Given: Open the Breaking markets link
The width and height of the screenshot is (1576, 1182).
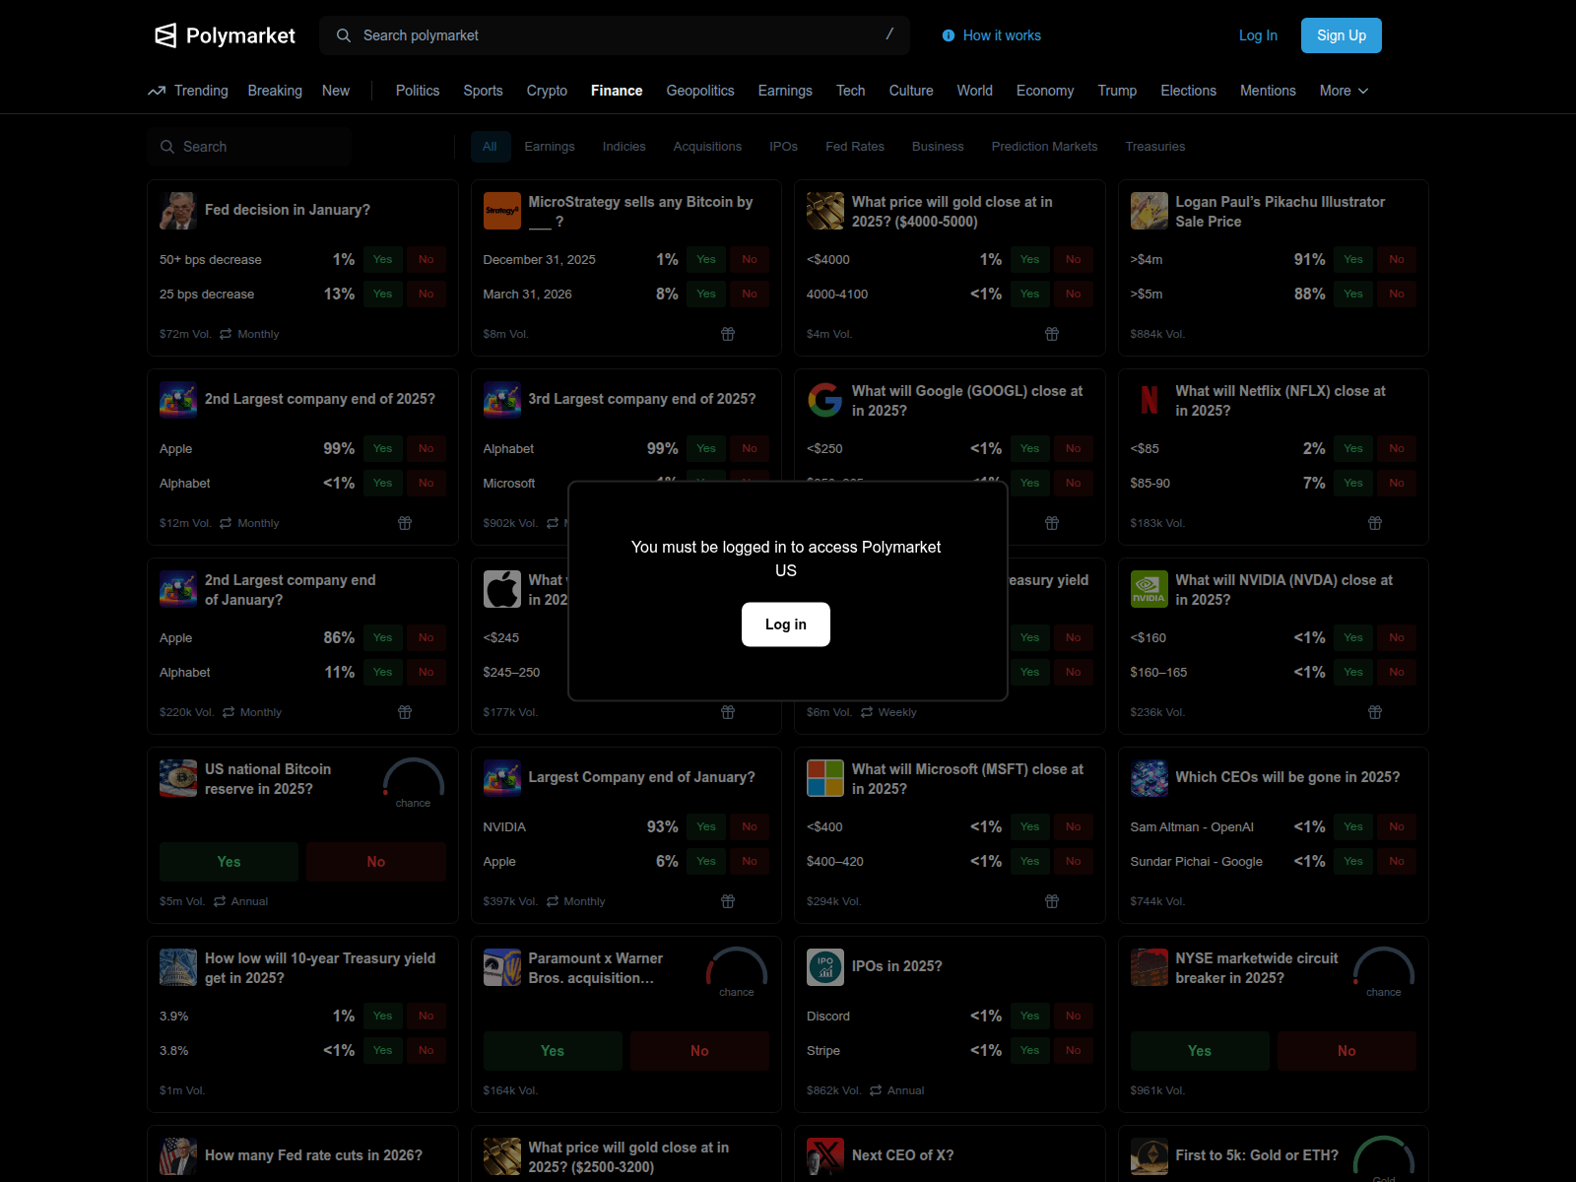Looking at the screenshot, I should (275, 91).
